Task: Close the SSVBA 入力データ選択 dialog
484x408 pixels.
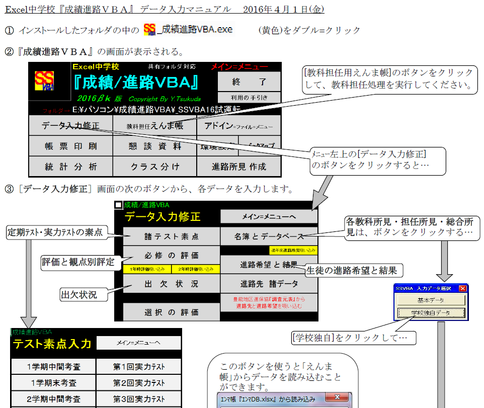Action: point(462,288)
